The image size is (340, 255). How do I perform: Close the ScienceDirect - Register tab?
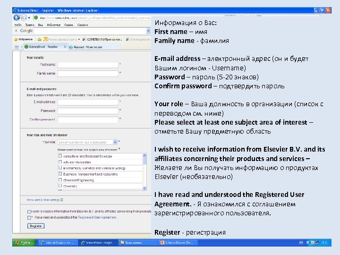(65, 47)
